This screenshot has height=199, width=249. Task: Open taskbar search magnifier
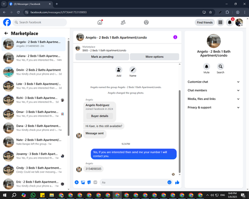pyautogui.click(x=14, y=195)
